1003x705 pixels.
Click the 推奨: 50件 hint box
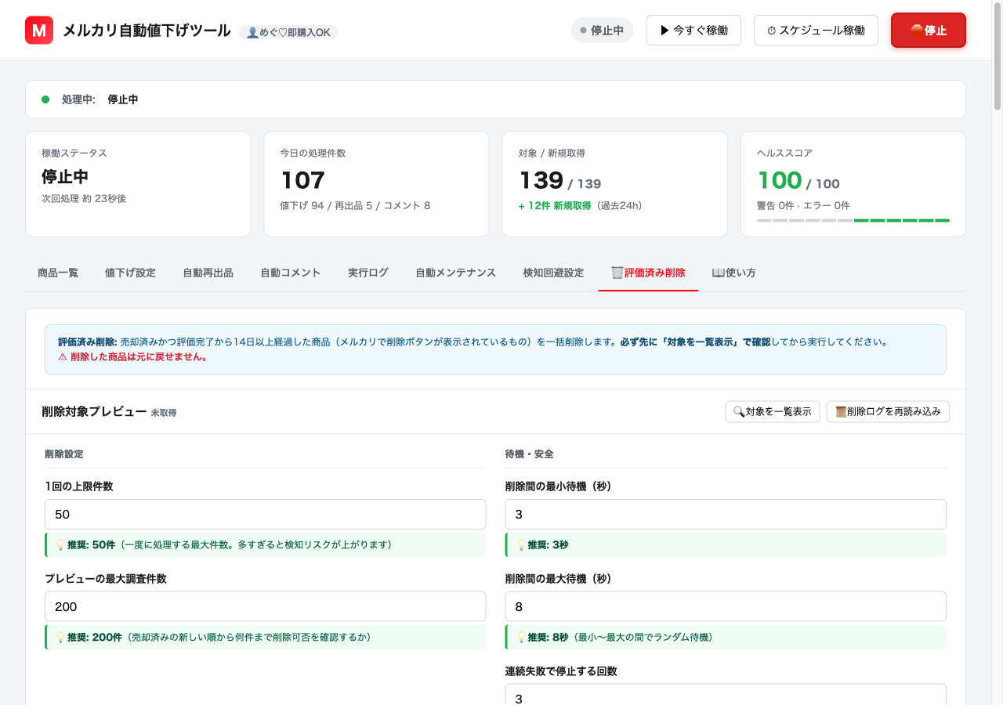pyautogui.click(x=266, y=545)
